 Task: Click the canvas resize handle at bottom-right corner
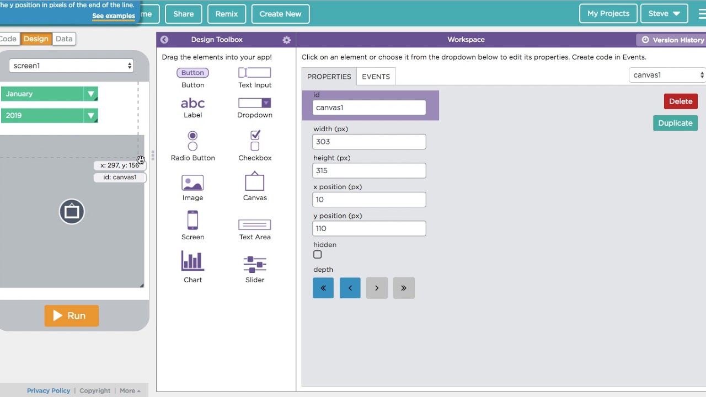tap(142, 285)
